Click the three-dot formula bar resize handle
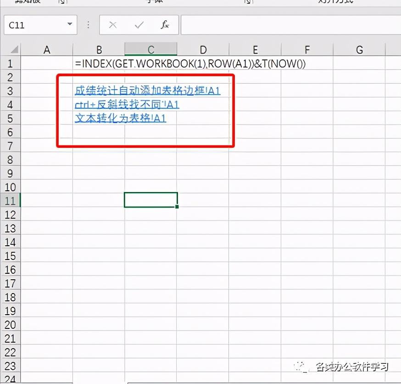This screenshot has width=401, height=384. click(88, 25)
